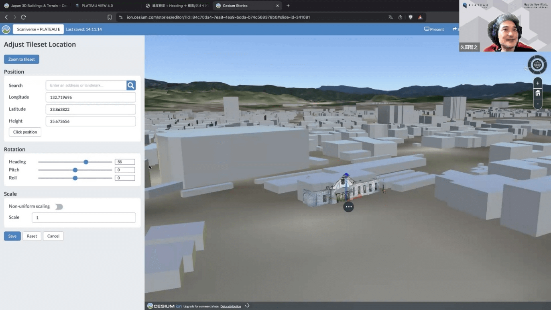Screen dimensions: 551x310
Task: Switch to the PLATEAU VIEW 4.0 tab
Action: pyautogui.click(x=97, y=6)
